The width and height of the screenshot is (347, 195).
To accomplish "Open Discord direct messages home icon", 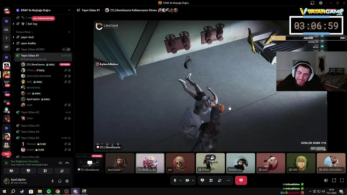I will click(x=7, y=11).
